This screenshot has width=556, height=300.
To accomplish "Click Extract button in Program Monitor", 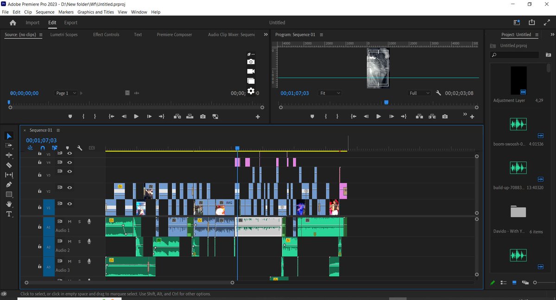I will 432,116.
